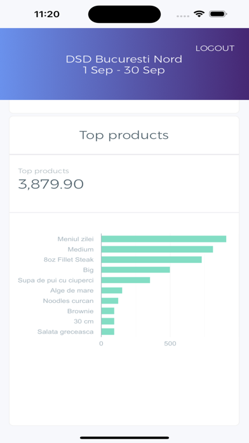Tap the home indicator bar at bottom
Screen dimensions: 249x443
124,438
